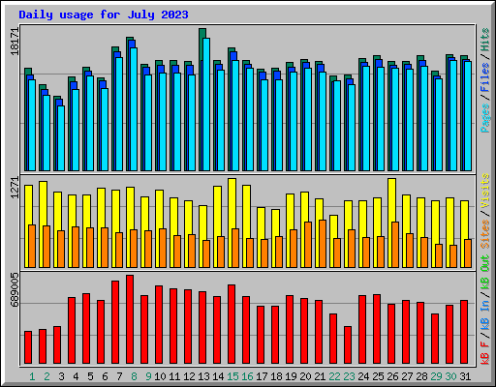Click the 'kB F' legend label
496x387 pixels.
[485, 352]
